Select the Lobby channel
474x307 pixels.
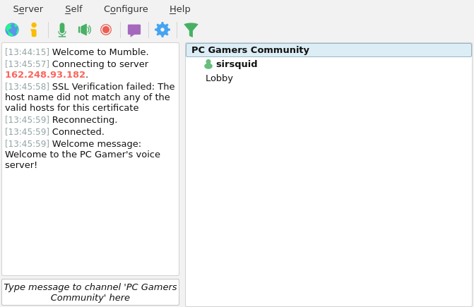coord(219,78)
